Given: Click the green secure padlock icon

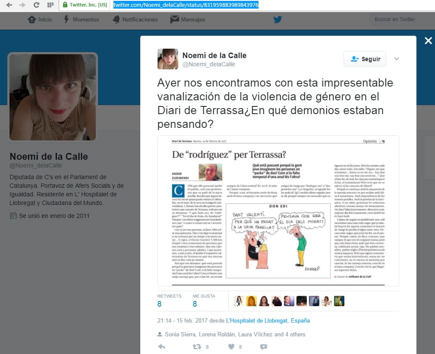Looking at the screenshot, I should [x=65, y=5].
